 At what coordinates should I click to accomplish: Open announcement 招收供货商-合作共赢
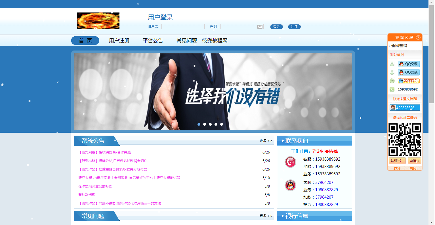(105, 152)
